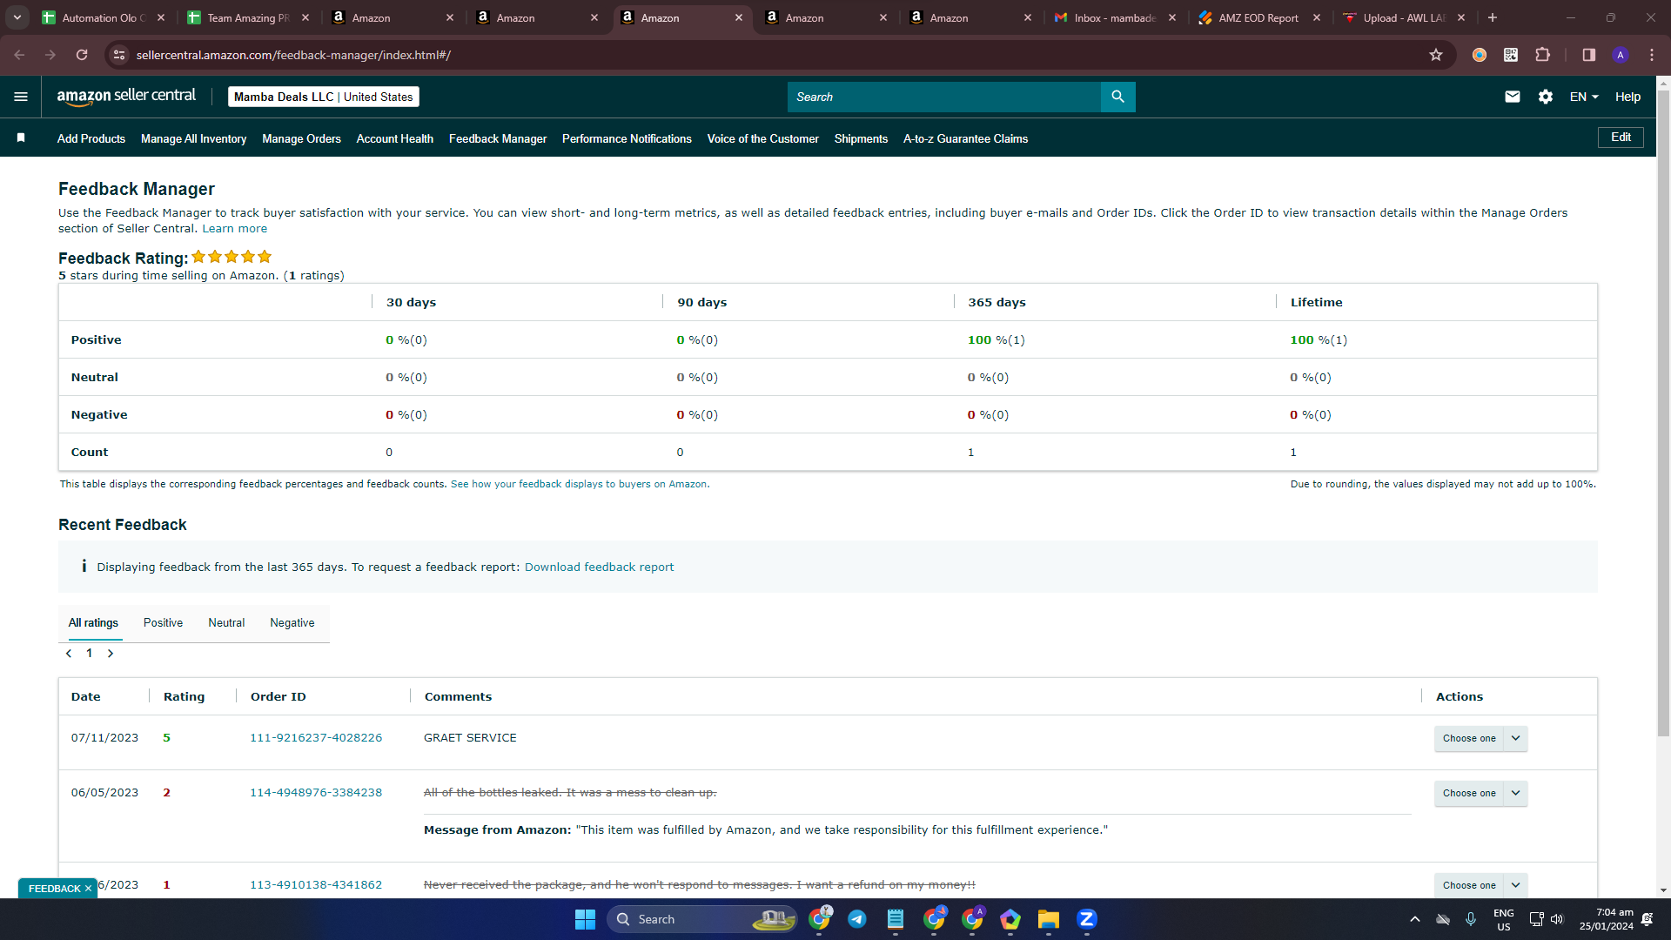This screenshot has height=940, width=1671.
Task: Close the FEEDBACK widget with X
Action: [88, 889]
